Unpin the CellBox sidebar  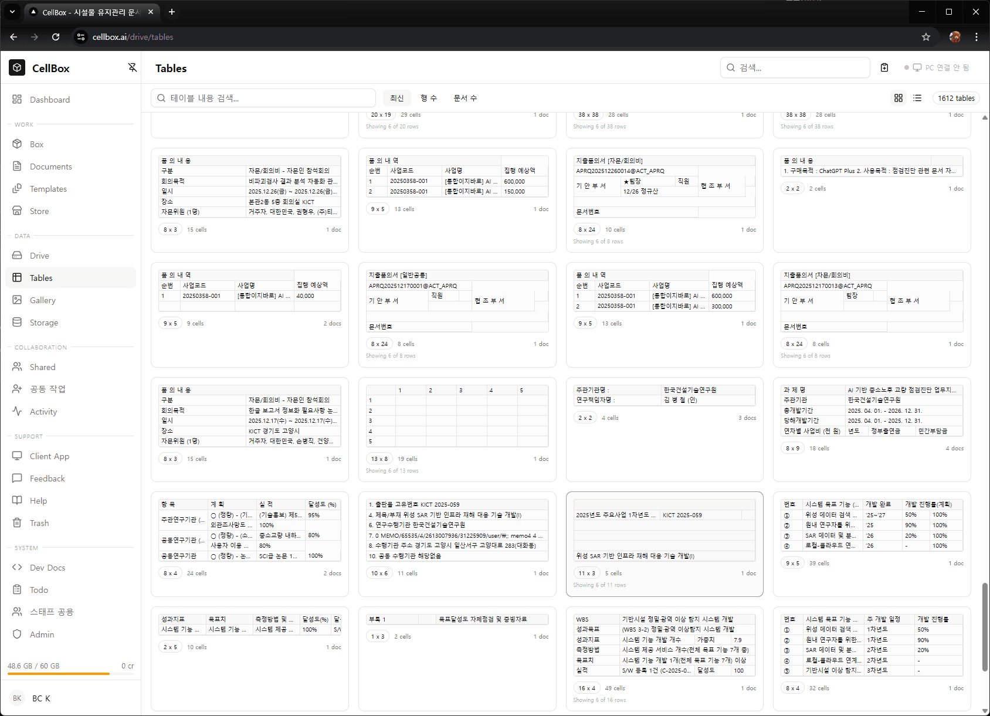click(132, 67)
